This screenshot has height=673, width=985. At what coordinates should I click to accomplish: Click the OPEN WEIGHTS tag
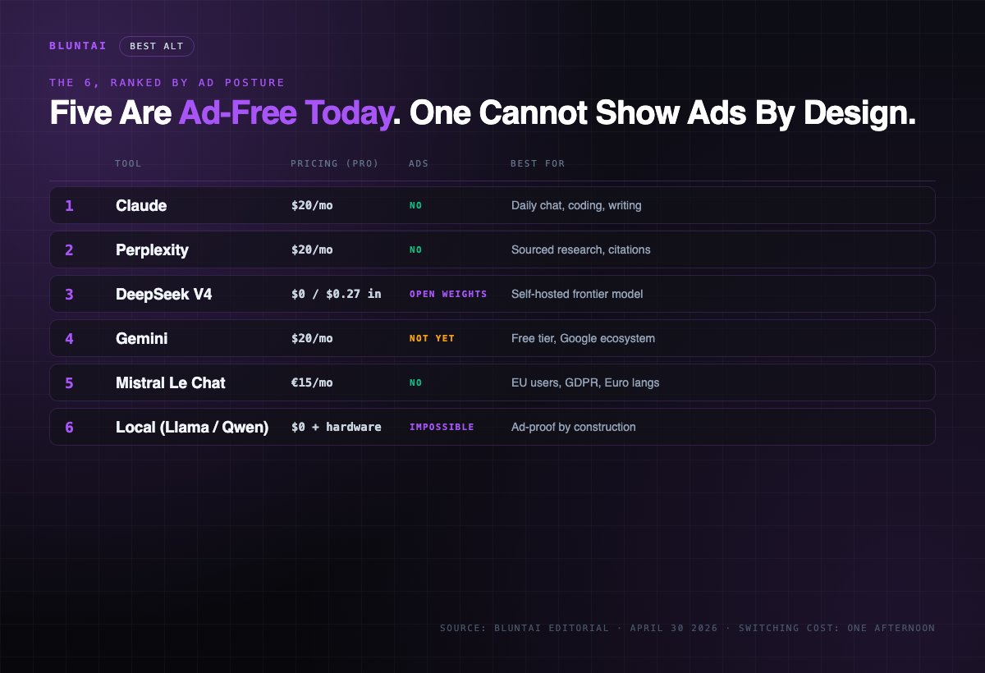tap(448, 294)
